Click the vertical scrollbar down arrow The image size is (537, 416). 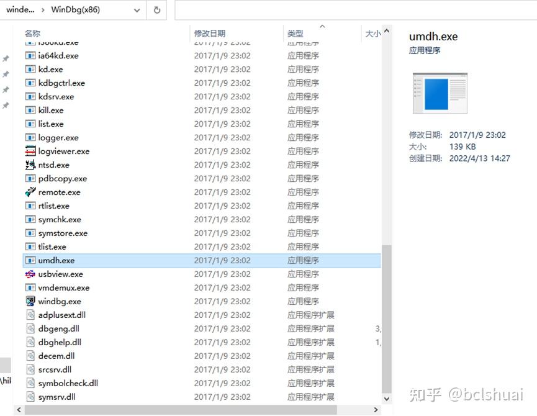point(387,399)
